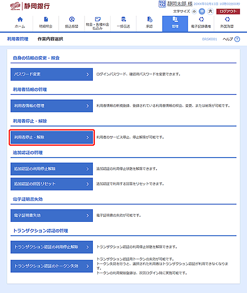Image resolution: width=247 pixels, height=293 pixels.
Task: Open the 電子記録債権 icon
Action: [x=201, y=19]
